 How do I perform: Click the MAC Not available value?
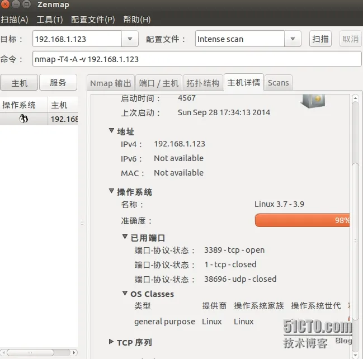[179, 173]
